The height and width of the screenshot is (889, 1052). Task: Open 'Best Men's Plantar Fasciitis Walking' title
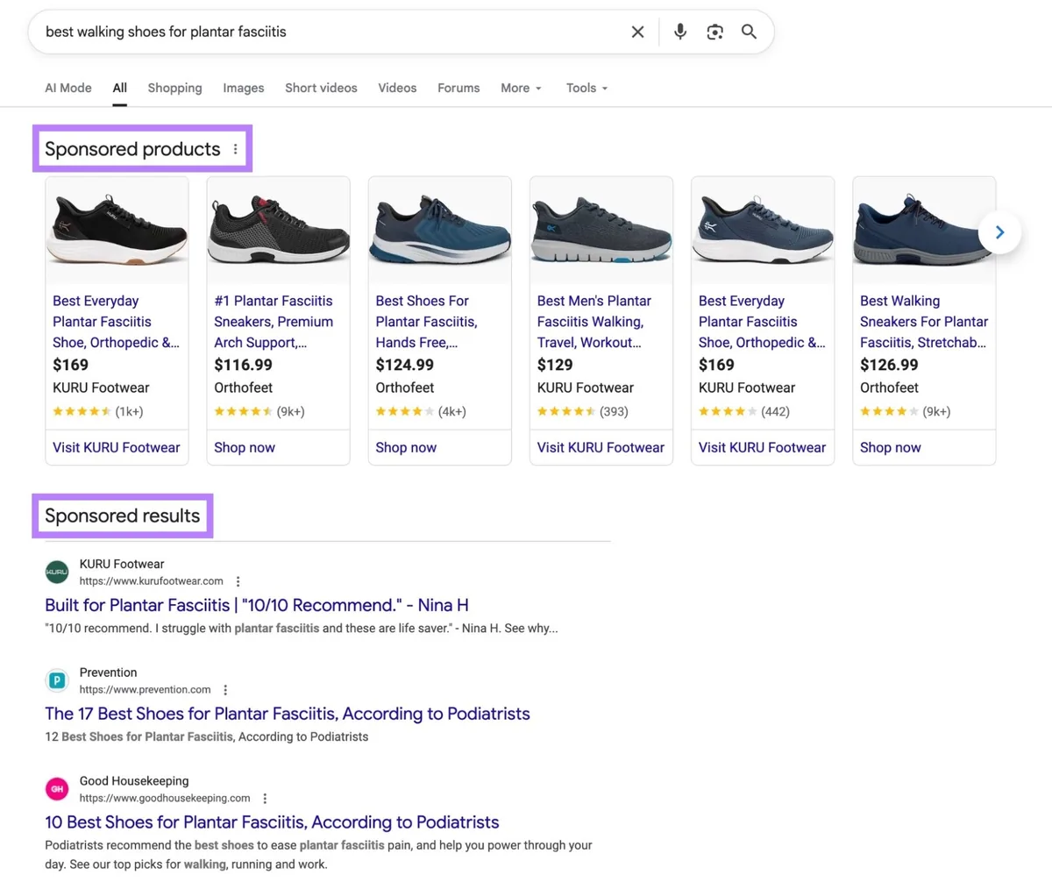pos(594,322)
